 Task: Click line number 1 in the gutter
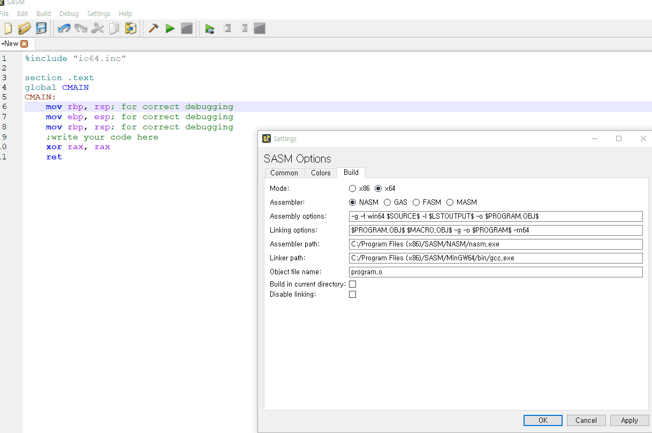click(4, 58)
